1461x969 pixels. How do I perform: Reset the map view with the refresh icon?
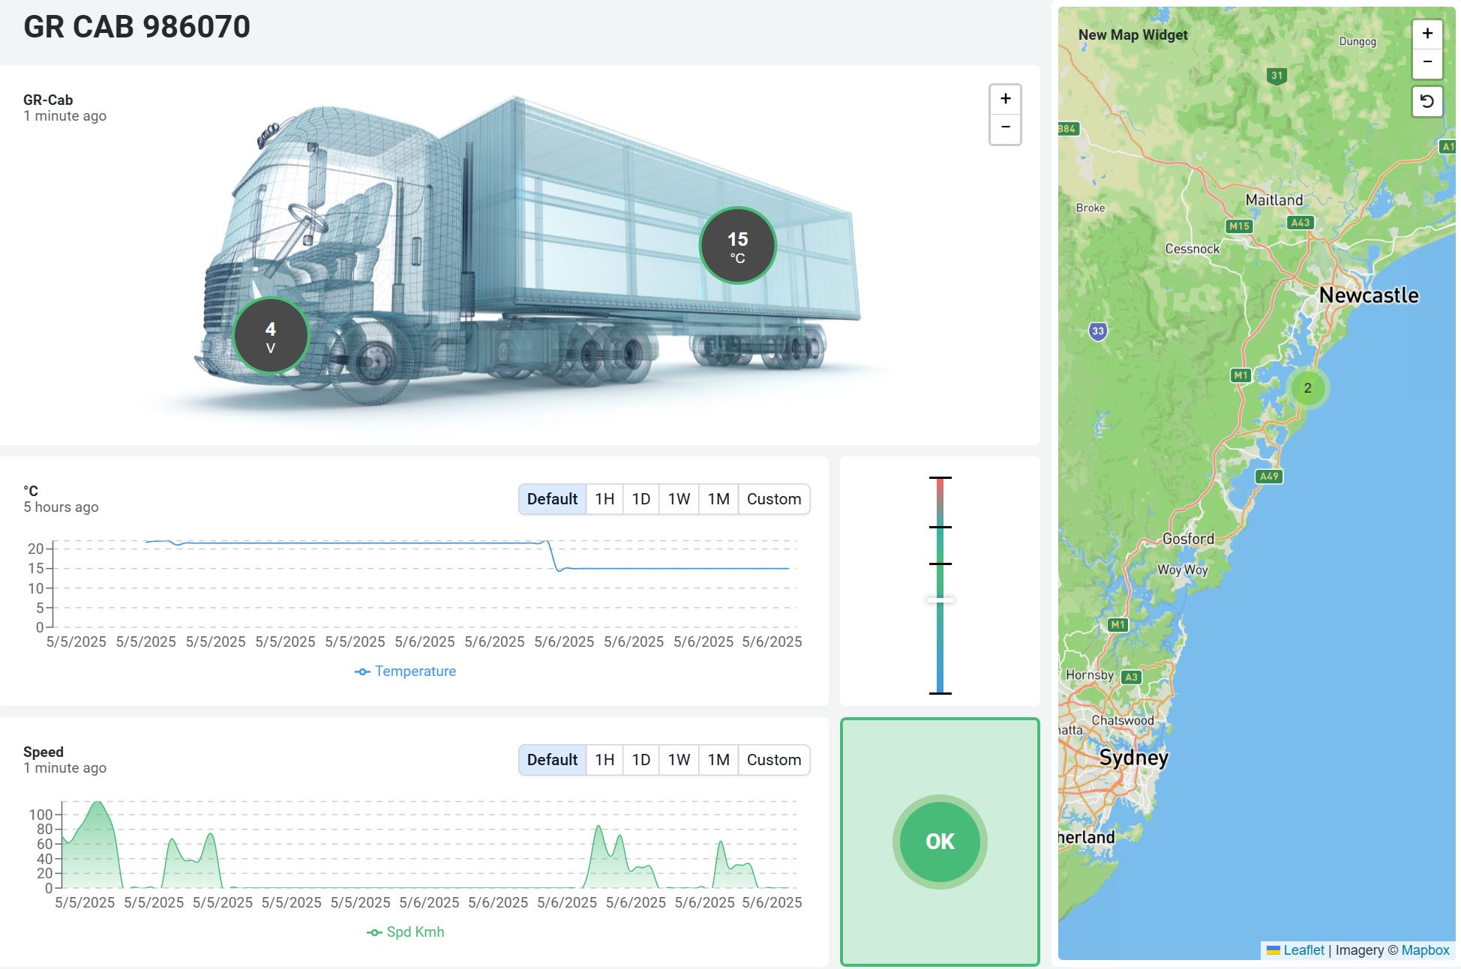point(1427,101)
